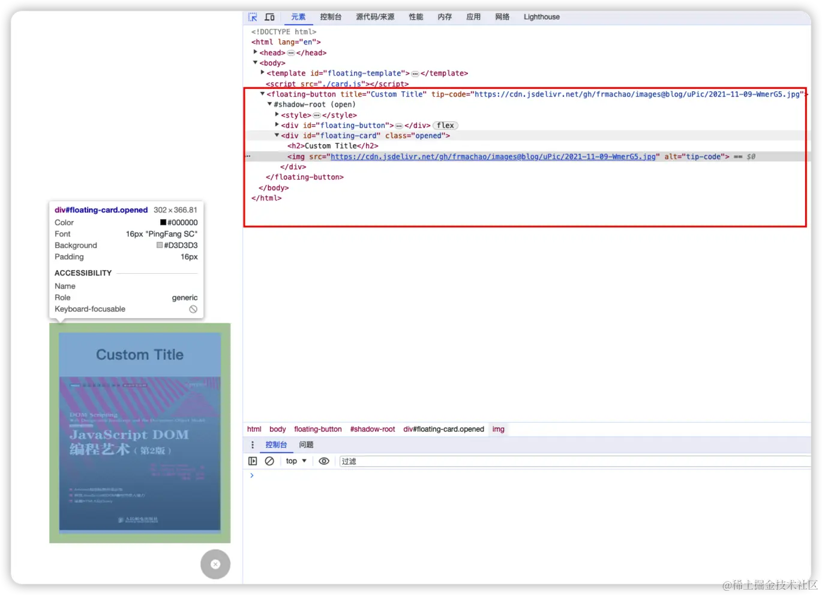This screenshot has height=595, width=822.
Task: Activate the inspect element picker icon
Action: (x=253, y=17)
